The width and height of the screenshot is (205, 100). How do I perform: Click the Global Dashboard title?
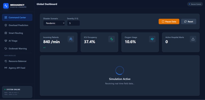tap(47, 4)
